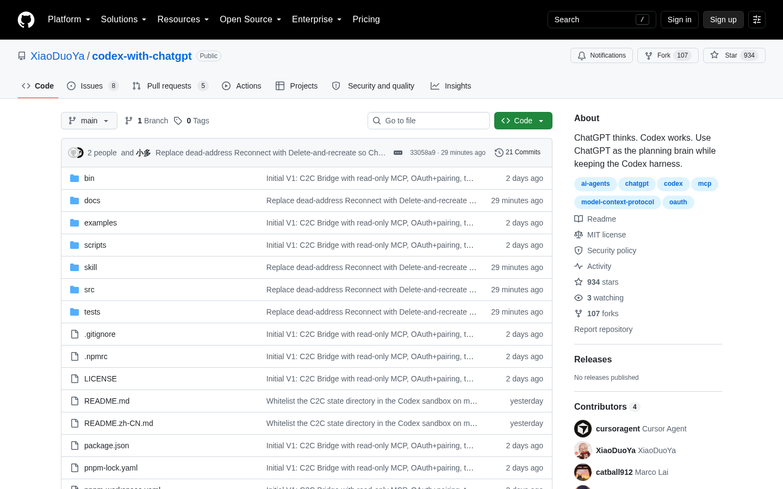Image resolution: width=783 pixels, height=489 pixels.
Task: Switch to the Actions tab
Action: click(241, 86)
